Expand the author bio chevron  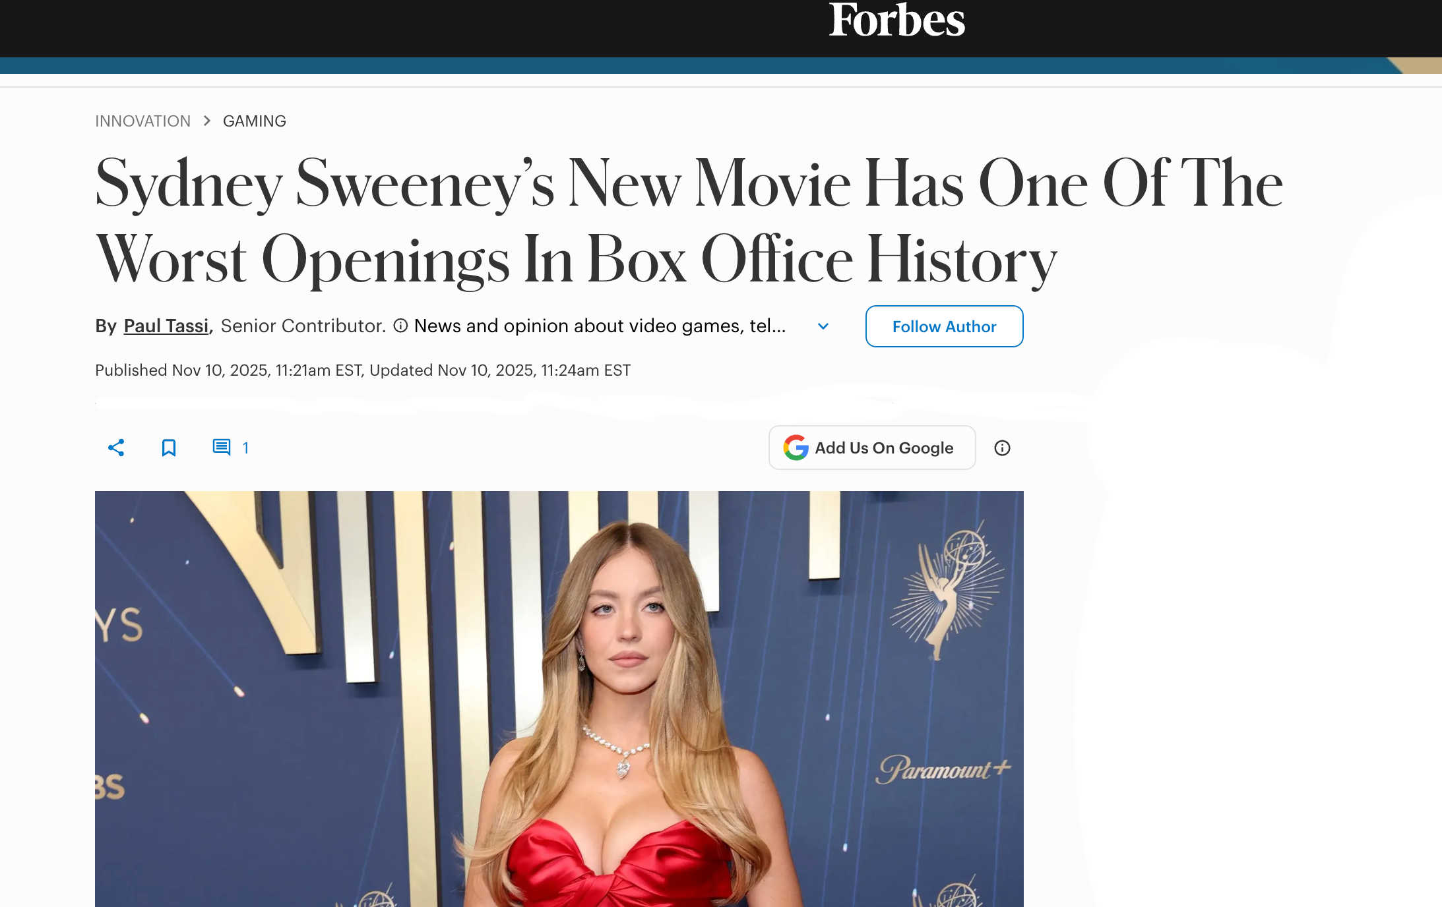click(x=823, y=326)
